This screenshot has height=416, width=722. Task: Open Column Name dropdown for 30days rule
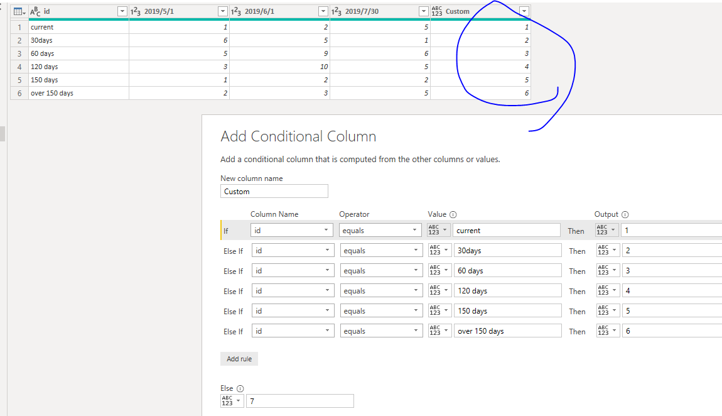coord(293,251)
